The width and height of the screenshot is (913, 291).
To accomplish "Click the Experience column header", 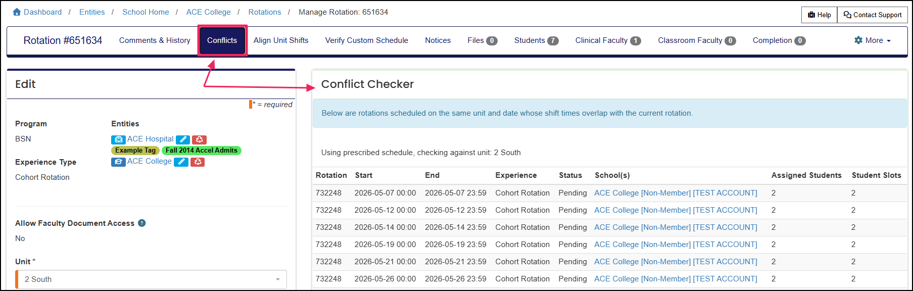I will pyautogui.click(x=516, y=175).
